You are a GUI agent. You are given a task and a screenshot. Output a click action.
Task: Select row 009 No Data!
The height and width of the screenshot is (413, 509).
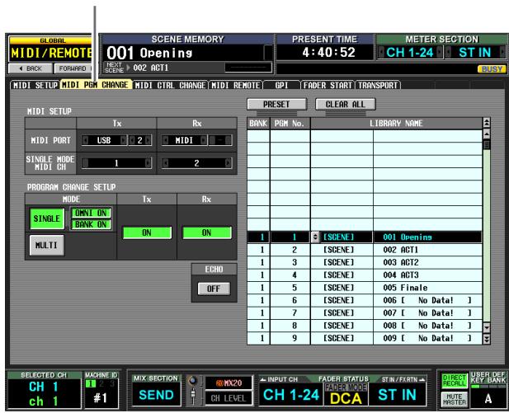pyautogui.click(x=365, y=338)
